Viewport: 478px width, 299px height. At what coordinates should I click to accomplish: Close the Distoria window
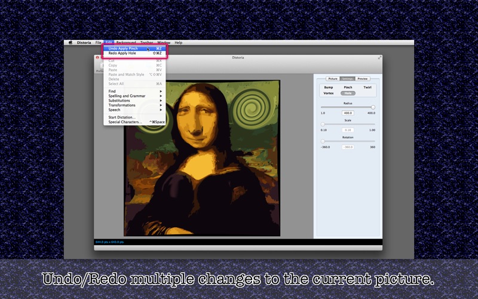(x=97, y=57)
